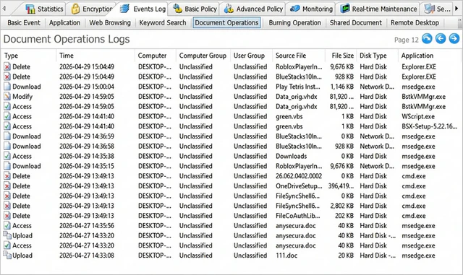Select the Basic Event sub-tab
The image size is (463, 275).
coord(24,22)
